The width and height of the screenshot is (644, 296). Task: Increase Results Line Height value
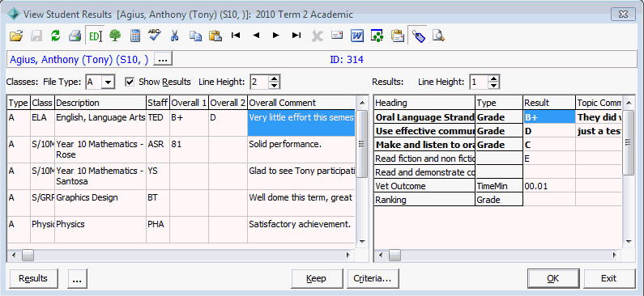pos(494,78)
